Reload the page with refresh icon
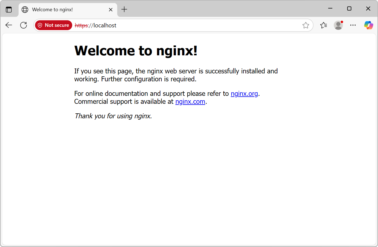Viewport: 378px width, 247px height. click(24, 25)
